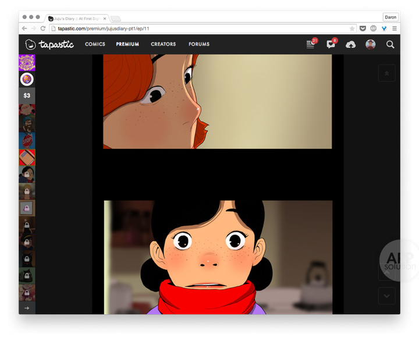
Task: Click the circular creator avatar in sidebar
Action: click(27, 79)
